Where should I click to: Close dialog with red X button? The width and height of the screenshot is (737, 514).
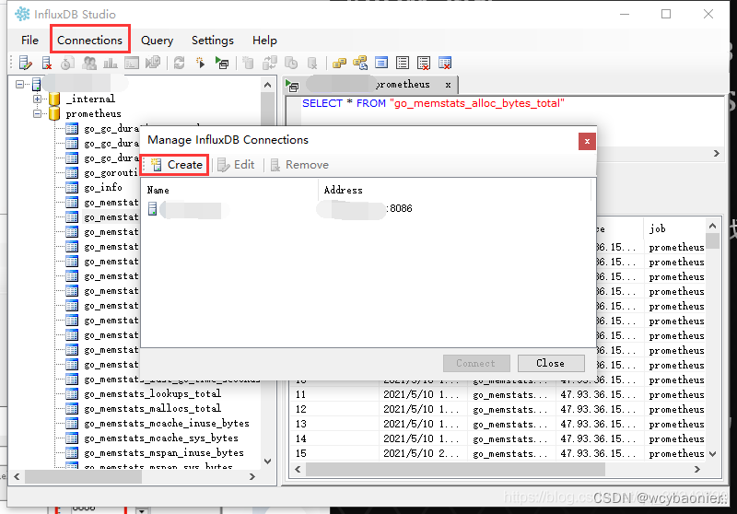[x=587, y=141]
